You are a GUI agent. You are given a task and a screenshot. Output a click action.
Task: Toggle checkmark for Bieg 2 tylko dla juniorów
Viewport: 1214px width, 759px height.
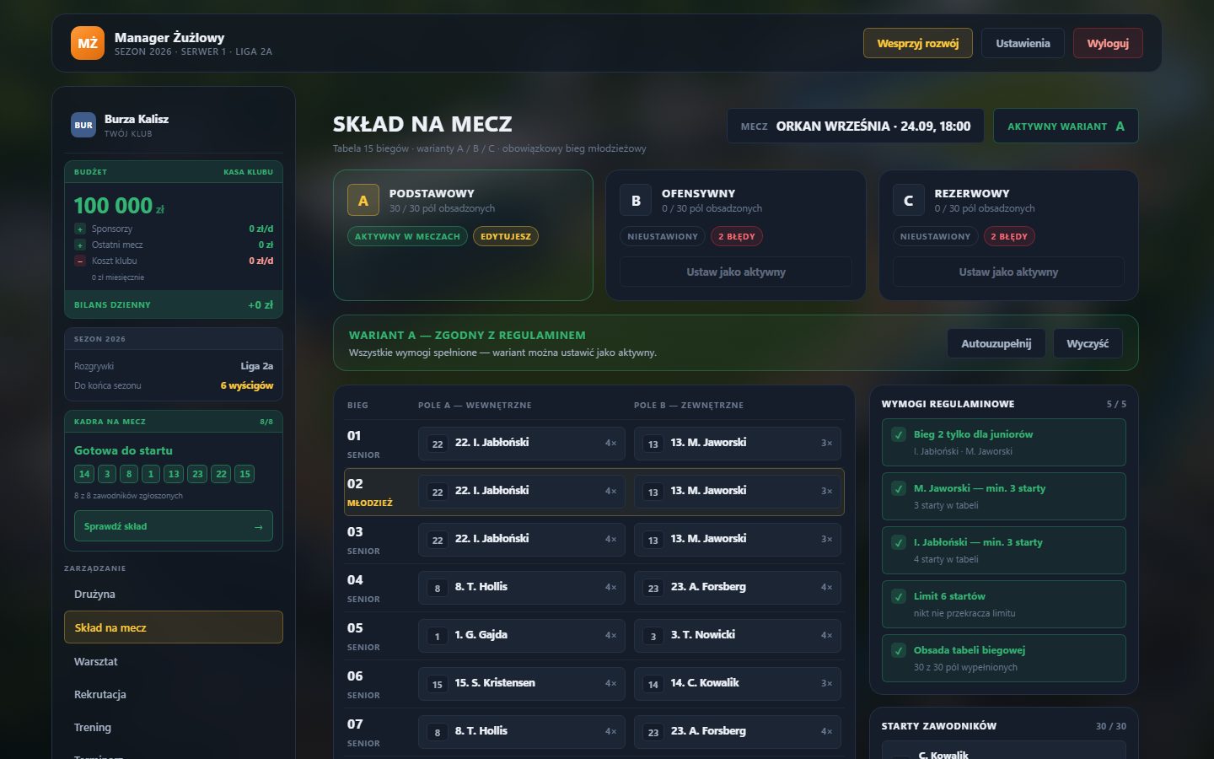click(x=899, y=434)
